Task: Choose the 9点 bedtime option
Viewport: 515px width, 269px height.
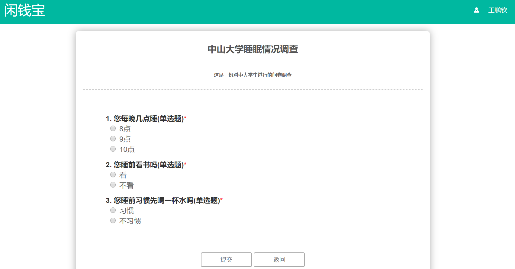Action: [113, 139]
